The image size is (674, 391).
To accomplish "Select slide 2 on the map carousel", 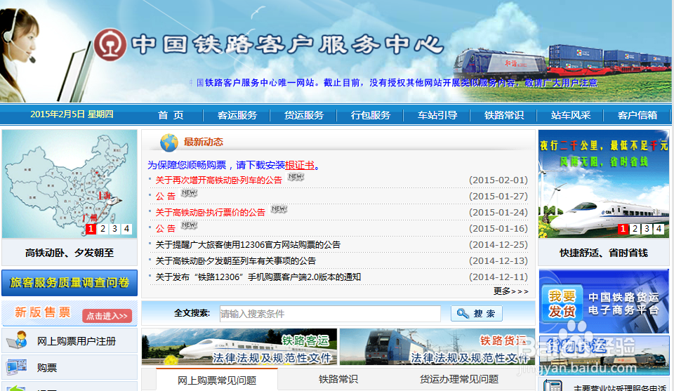I will pyautogui.click(x=103, y=229).
